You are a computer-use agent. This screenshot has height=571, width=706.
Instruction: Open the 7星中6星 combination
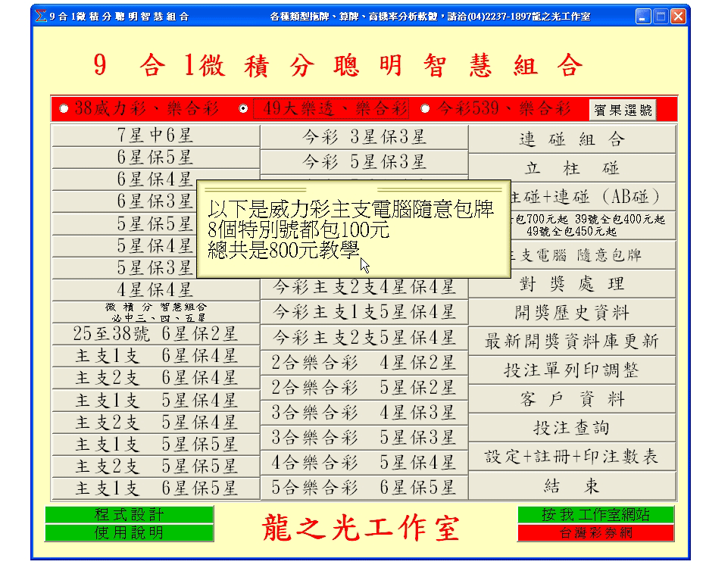point(155,136)
